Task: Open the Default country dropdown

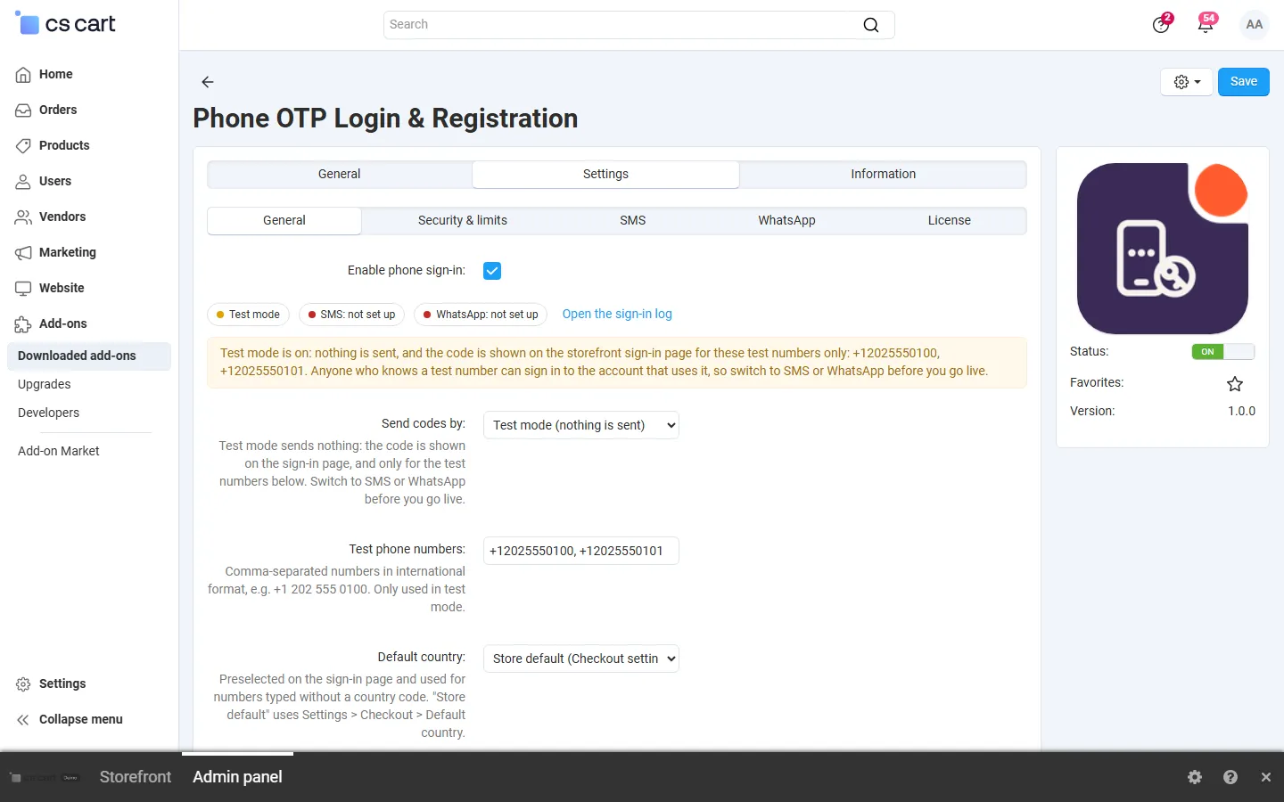Action: coord(581,659)
